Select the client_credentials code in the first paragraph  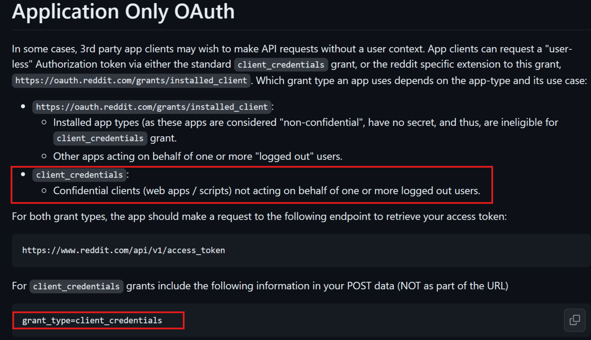pyautogui.click(x=281, y=65)
